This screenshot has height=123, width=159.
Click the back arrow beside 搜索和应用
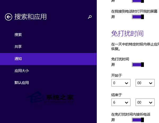[8, 17]
